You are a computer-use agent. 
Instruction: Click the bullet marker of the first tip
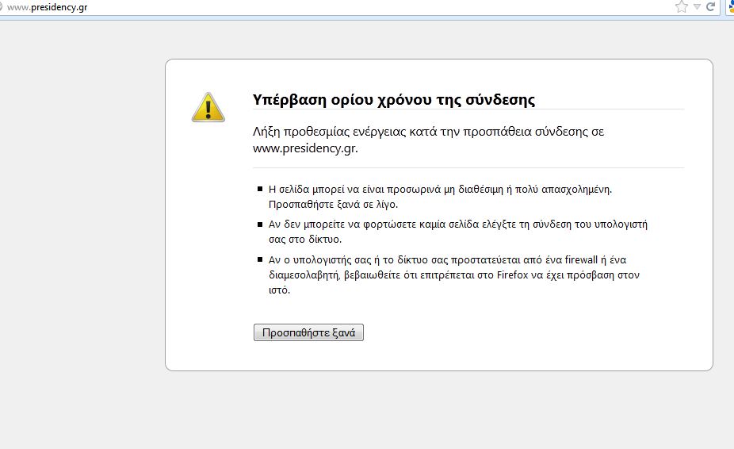(x=260, y=190)
